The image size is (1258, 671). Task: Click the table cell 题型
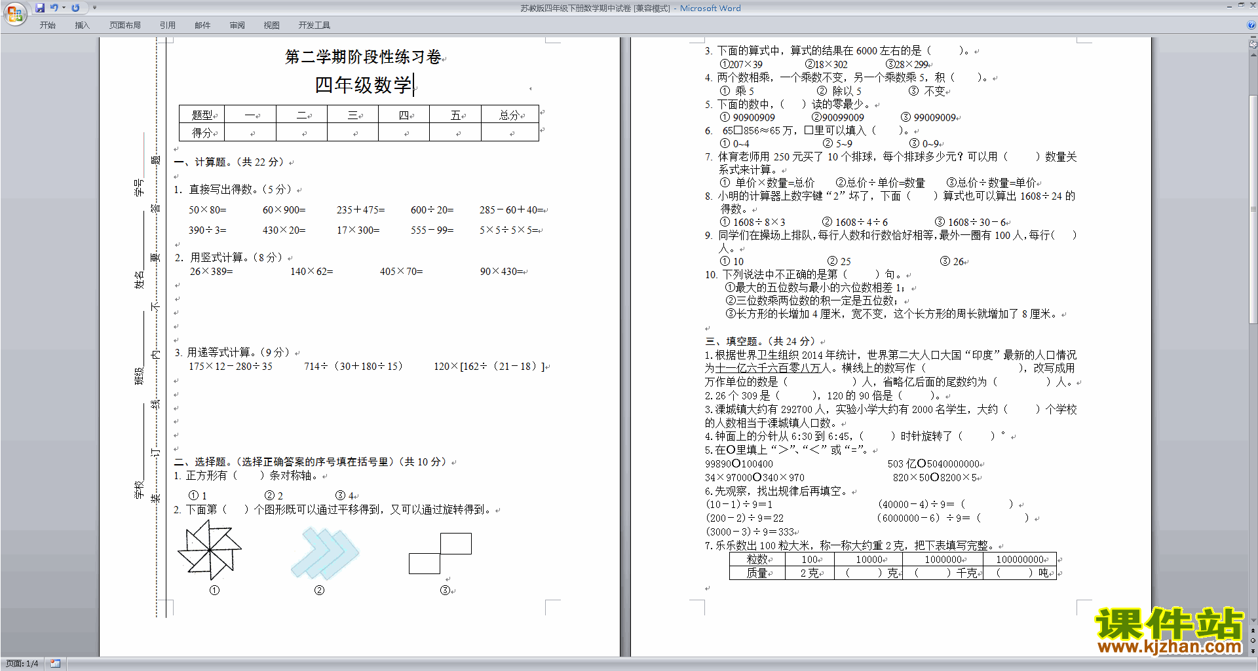pos(202,115)
